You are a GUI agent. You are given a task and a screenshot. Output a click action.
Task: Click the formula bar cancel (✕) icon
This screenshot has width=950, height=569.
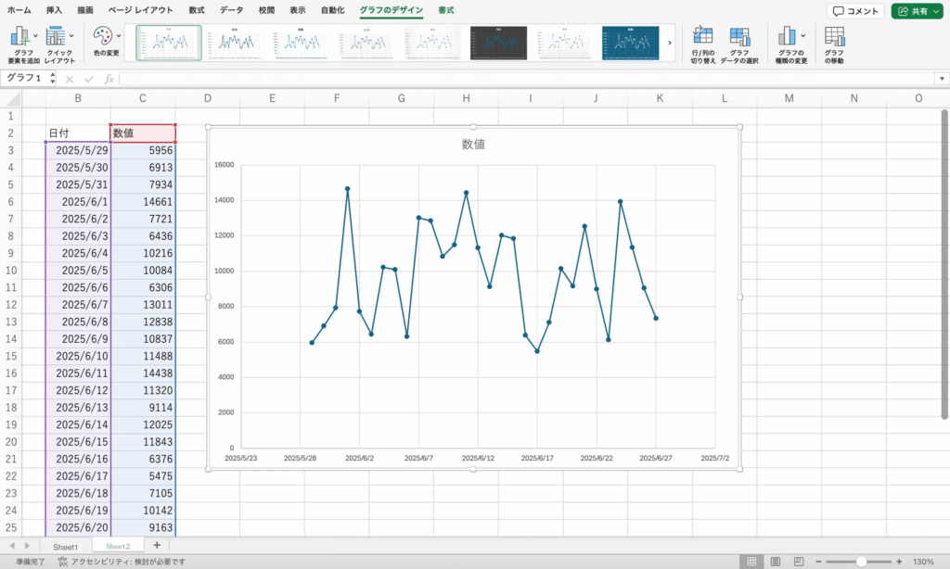pos(70,80)
